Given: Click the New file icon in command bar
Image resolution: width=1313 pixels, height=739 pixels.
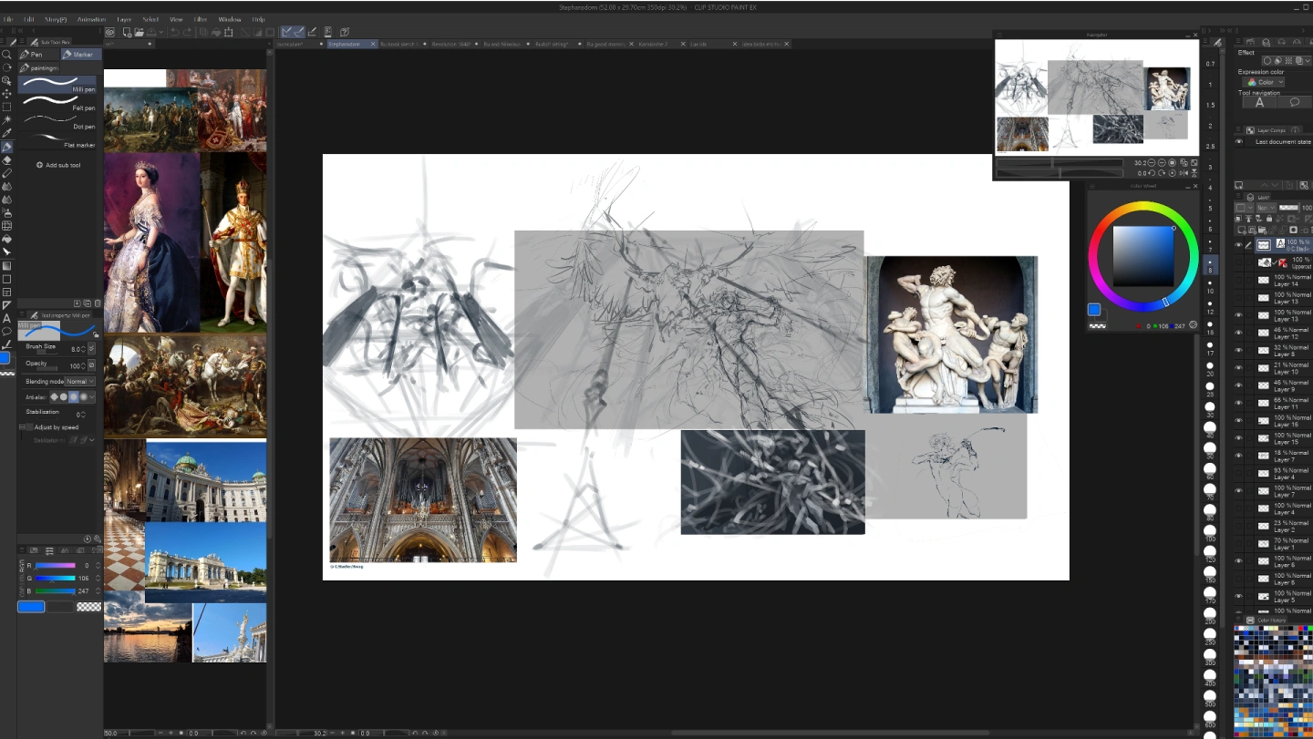Looking at the screenshot, I should pyautogui.click(x=127, y=32).
